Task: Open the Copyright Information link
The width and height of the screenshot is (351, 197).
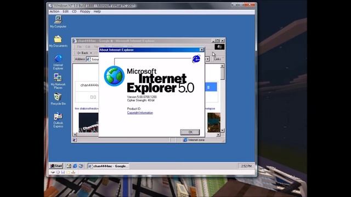Action: click(x=140, y=113)
